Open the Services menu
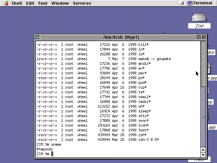This screenshot has width=217, height=163. point(82,3)
